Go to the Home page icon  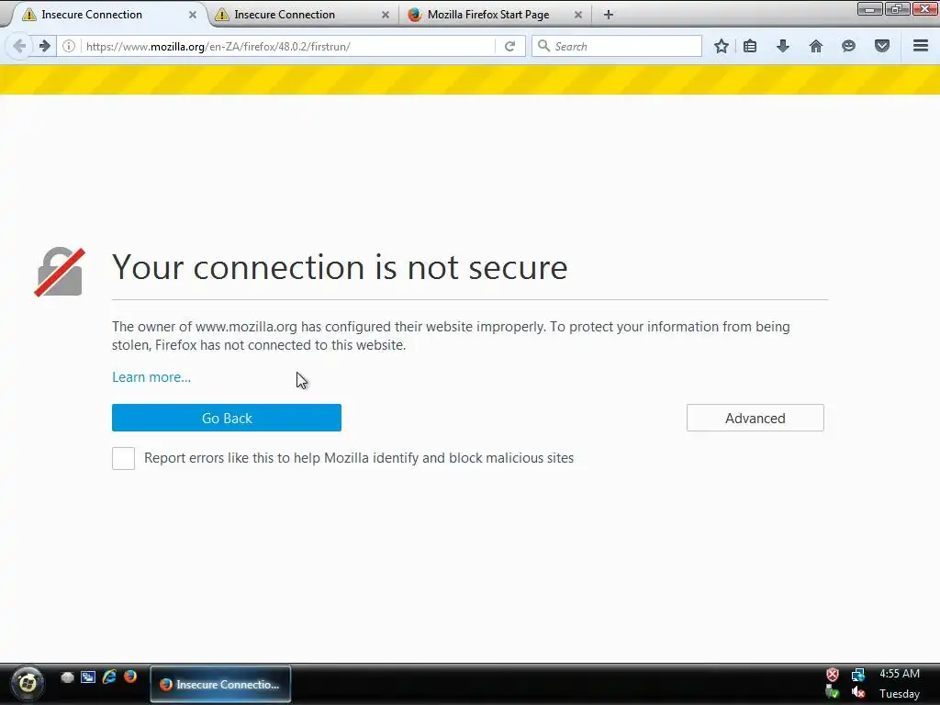coord(816,46)
